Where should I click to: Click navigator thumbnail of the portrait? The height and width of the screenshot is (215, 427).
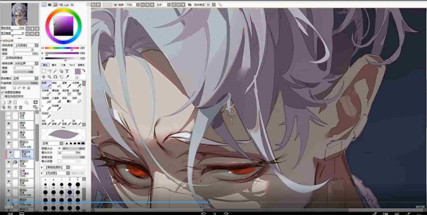coord(19,14)
